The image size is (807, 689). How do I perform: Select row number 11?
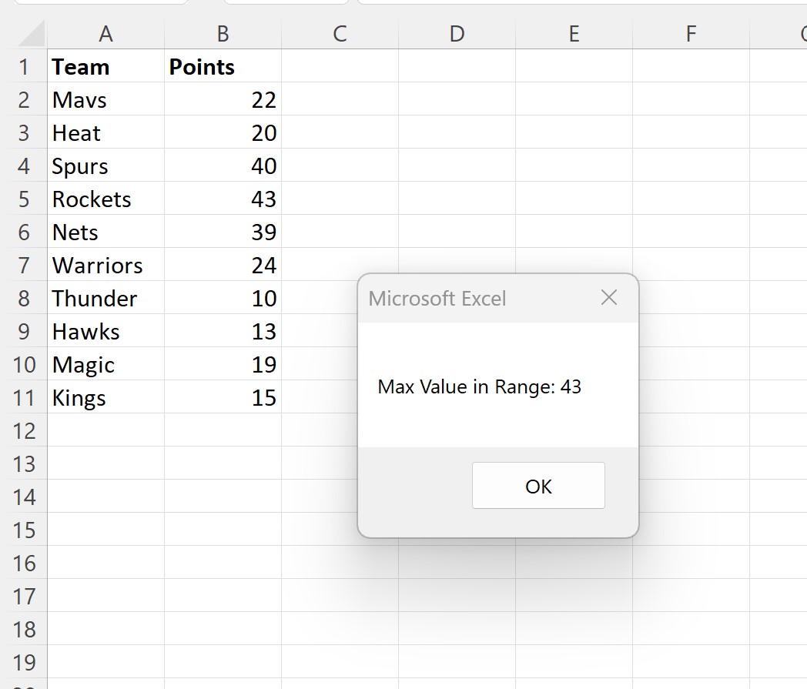point(25,397)
